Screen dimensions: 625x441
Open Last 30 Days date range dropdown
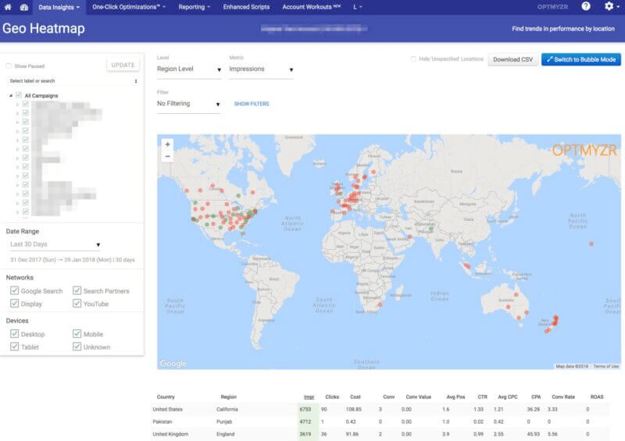coord(55,244)
